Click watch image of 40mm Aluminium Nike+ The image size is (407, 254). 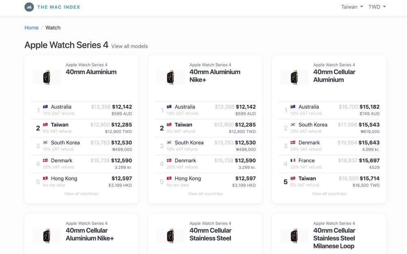(171, 77)
